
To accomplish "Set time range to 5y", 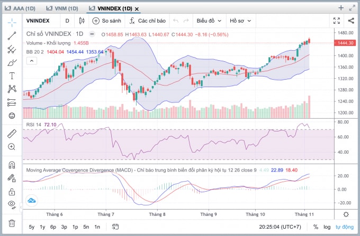I will [31, 227].
